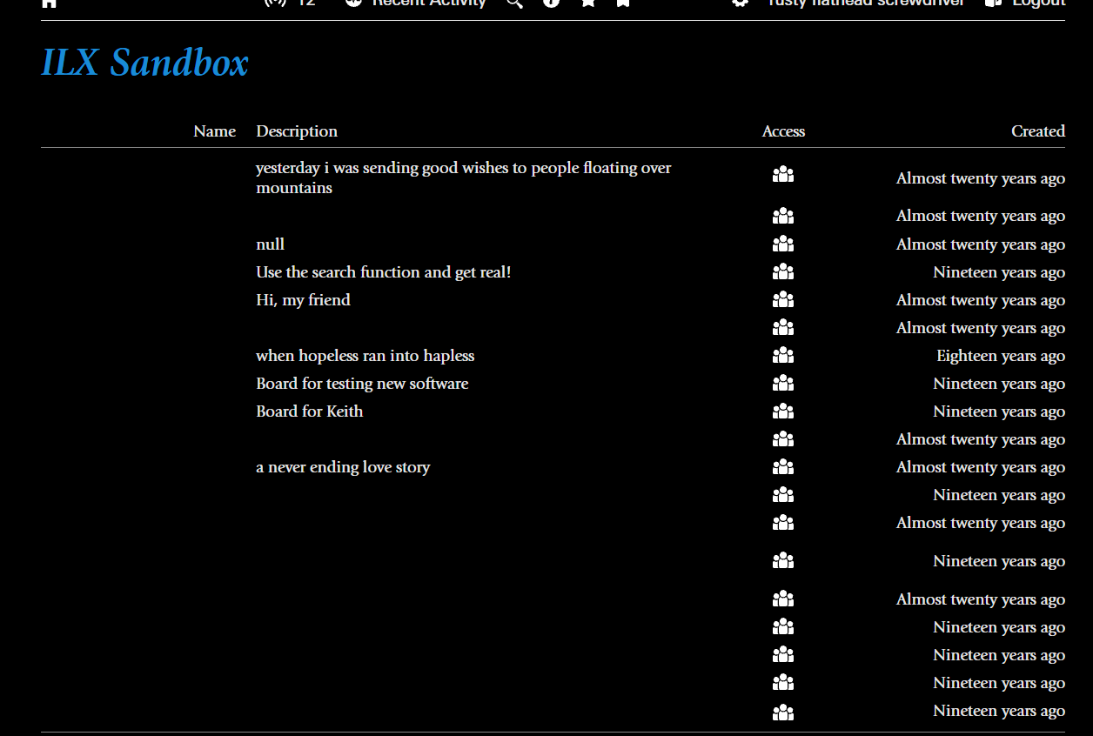
Task: Click the 'Description' column header
Action: [x=297, y=131]
